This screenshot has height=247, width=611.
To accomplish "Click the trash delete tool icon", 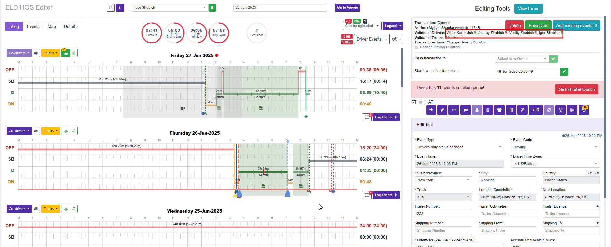I will 488,110.
